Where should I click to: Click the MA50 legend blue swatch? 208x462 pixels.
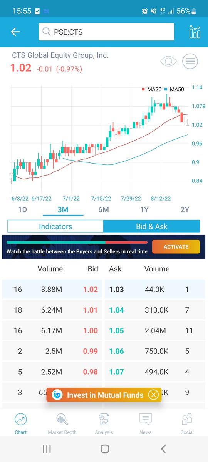pyautogui.click(x=166, y=89)
